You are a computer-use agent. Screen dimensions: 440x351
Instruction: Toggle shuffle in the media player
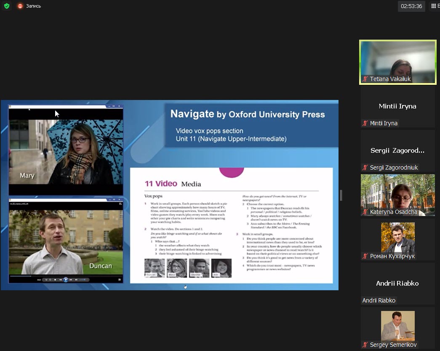pos(46,280)
